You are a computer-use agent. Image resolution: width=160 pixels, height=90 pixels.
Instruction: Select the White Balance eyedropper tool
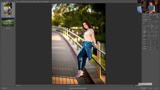click(21, 2)
